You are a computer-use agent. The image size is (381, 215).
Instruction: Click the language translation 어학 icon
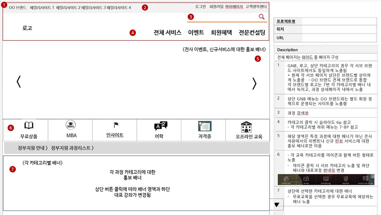pos(161,126)
